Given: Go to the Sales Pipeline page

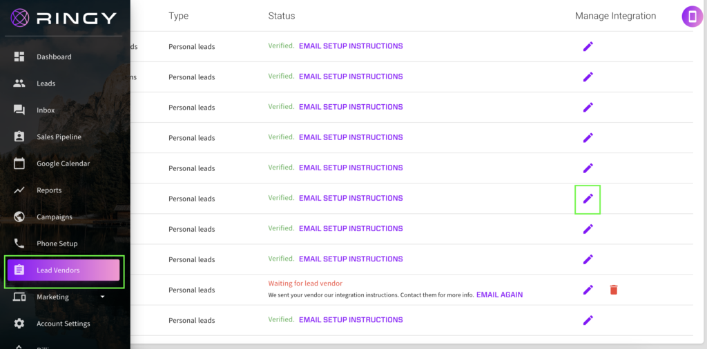Looking at the screenshot, I should (59, 137).
